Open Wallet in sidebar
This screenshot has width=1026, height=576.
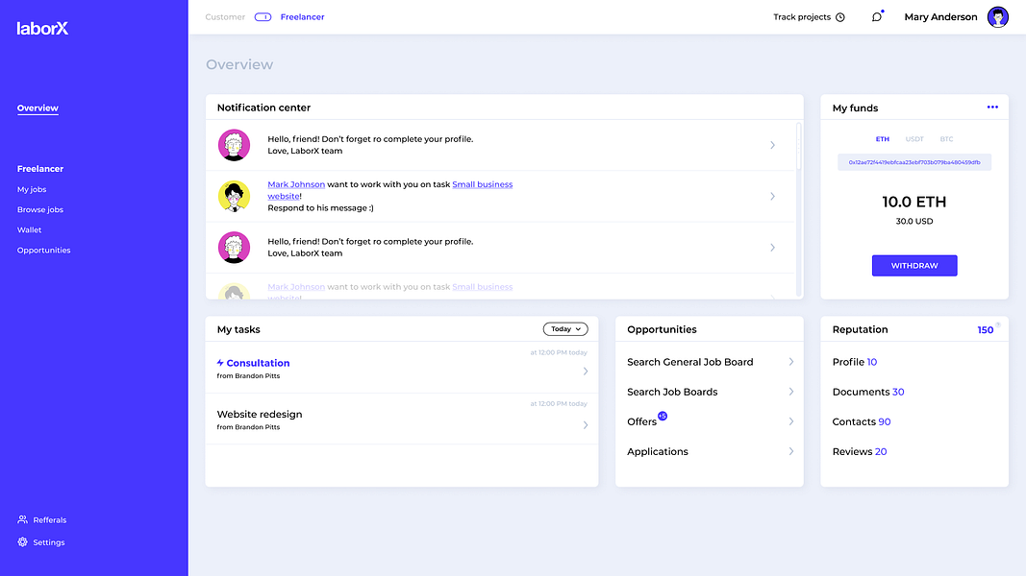pyautogui.click(x=30, y=229)
